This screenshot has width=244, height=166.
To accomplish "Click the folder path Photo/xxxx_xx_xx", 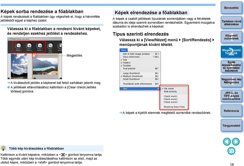I will point(19,39).
